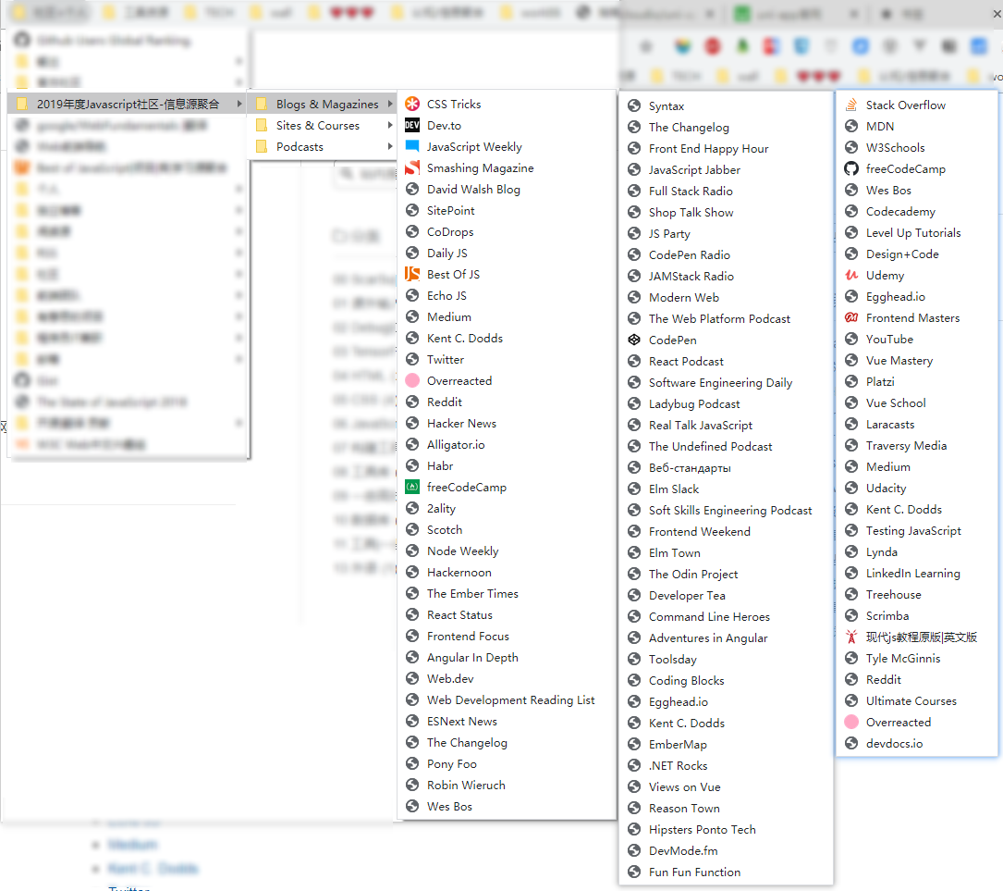Click the globe icon beside Syntax
This screenshot has width=1003, height=891.
pos(634,105)
